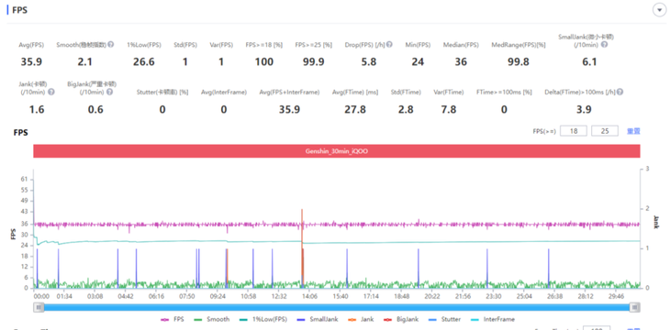Click the Smooth value 2.1

85,62
